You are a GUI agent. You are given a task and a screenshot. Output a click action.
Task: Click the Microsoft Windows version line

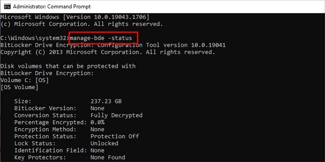tap(75, 17)
